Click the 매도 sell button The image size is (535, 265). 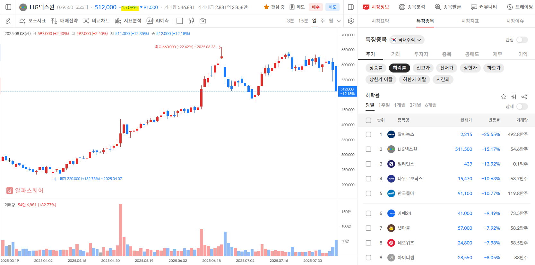[x=332, y=7]
